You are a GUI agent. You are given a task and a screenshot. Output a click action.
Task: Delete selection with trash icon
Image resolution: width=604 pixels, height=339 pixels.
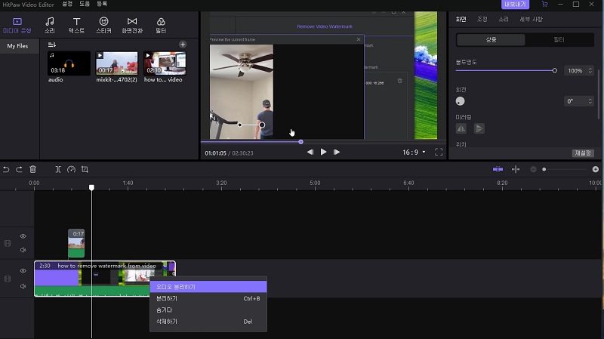[x=32, y=170]
